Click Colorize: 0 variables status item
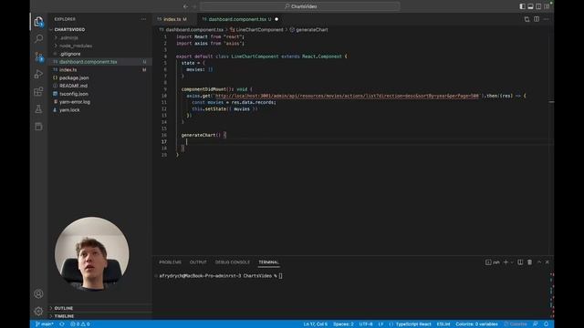 click(x=476, y=324)
